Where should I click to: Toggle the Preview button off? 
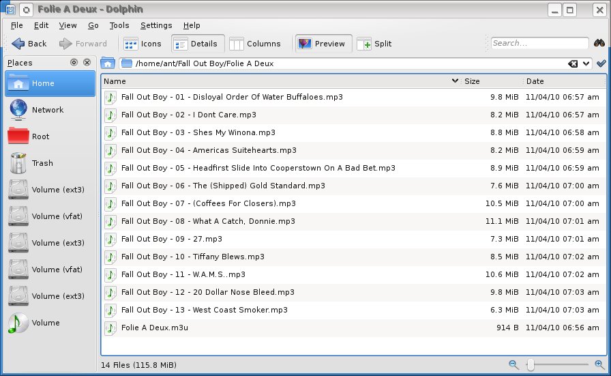[x=324, y=44]
